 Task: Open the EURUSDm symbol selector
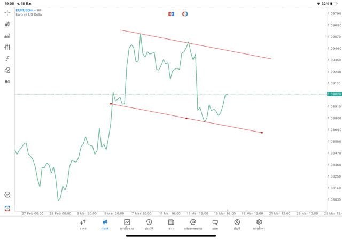(25, 10)
